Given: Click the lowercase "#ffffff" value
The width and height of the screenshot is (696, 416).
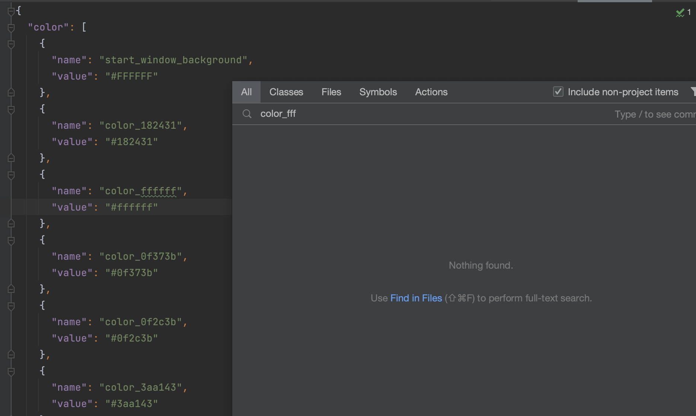Looking at the screenshot, I should click(132, 208).
